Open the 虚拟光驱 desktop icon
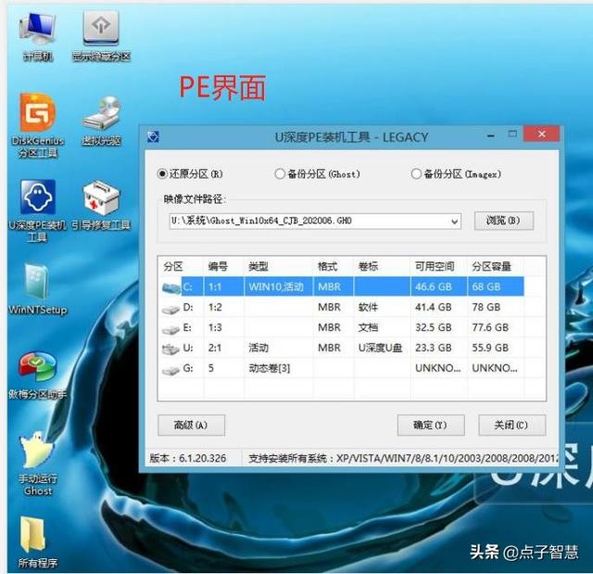This screenshot has width=593, height=574. [101, 121]
